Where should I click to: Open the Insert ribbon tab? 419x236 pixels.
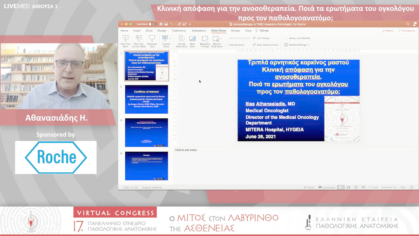(x=137, y=31)
